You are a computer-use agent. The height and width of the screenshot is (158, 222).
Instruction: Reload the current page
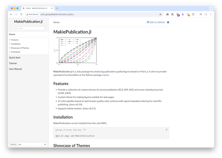pyautogui.click(x=21, y=14)
